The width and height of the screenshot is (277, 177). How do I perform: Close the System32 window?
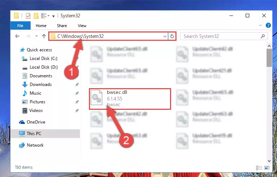coord(264,16)
